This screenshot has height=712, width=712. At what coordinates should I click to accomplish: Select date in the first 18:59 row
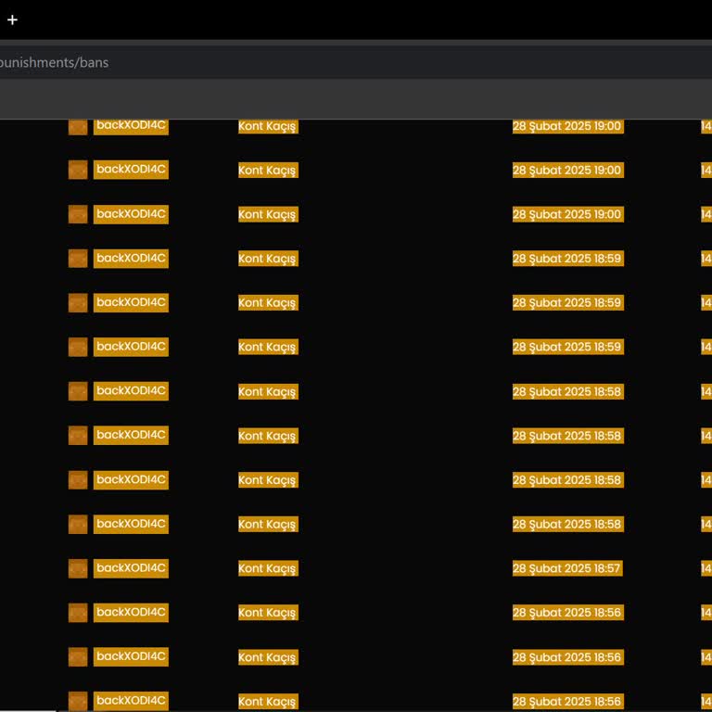pyautogui.click(x=566, y=259)
